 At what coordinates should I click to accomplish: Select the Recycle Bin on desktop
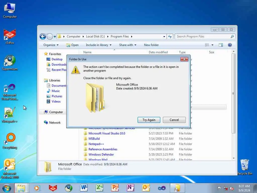[x=245, y=167]
